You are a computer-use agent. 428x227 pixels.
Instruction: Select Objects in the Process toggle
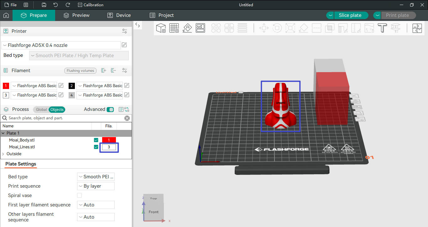pos(57,110)
